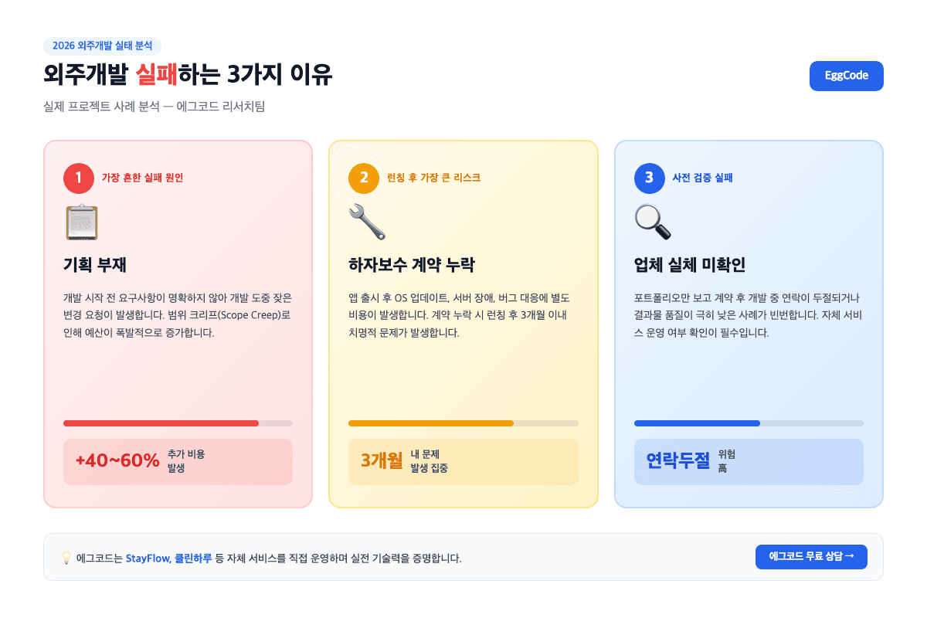Click the lightbulb icon in the bottom banner
The height and width of the screenshot is (618, 927).
(x=67, y=557)
